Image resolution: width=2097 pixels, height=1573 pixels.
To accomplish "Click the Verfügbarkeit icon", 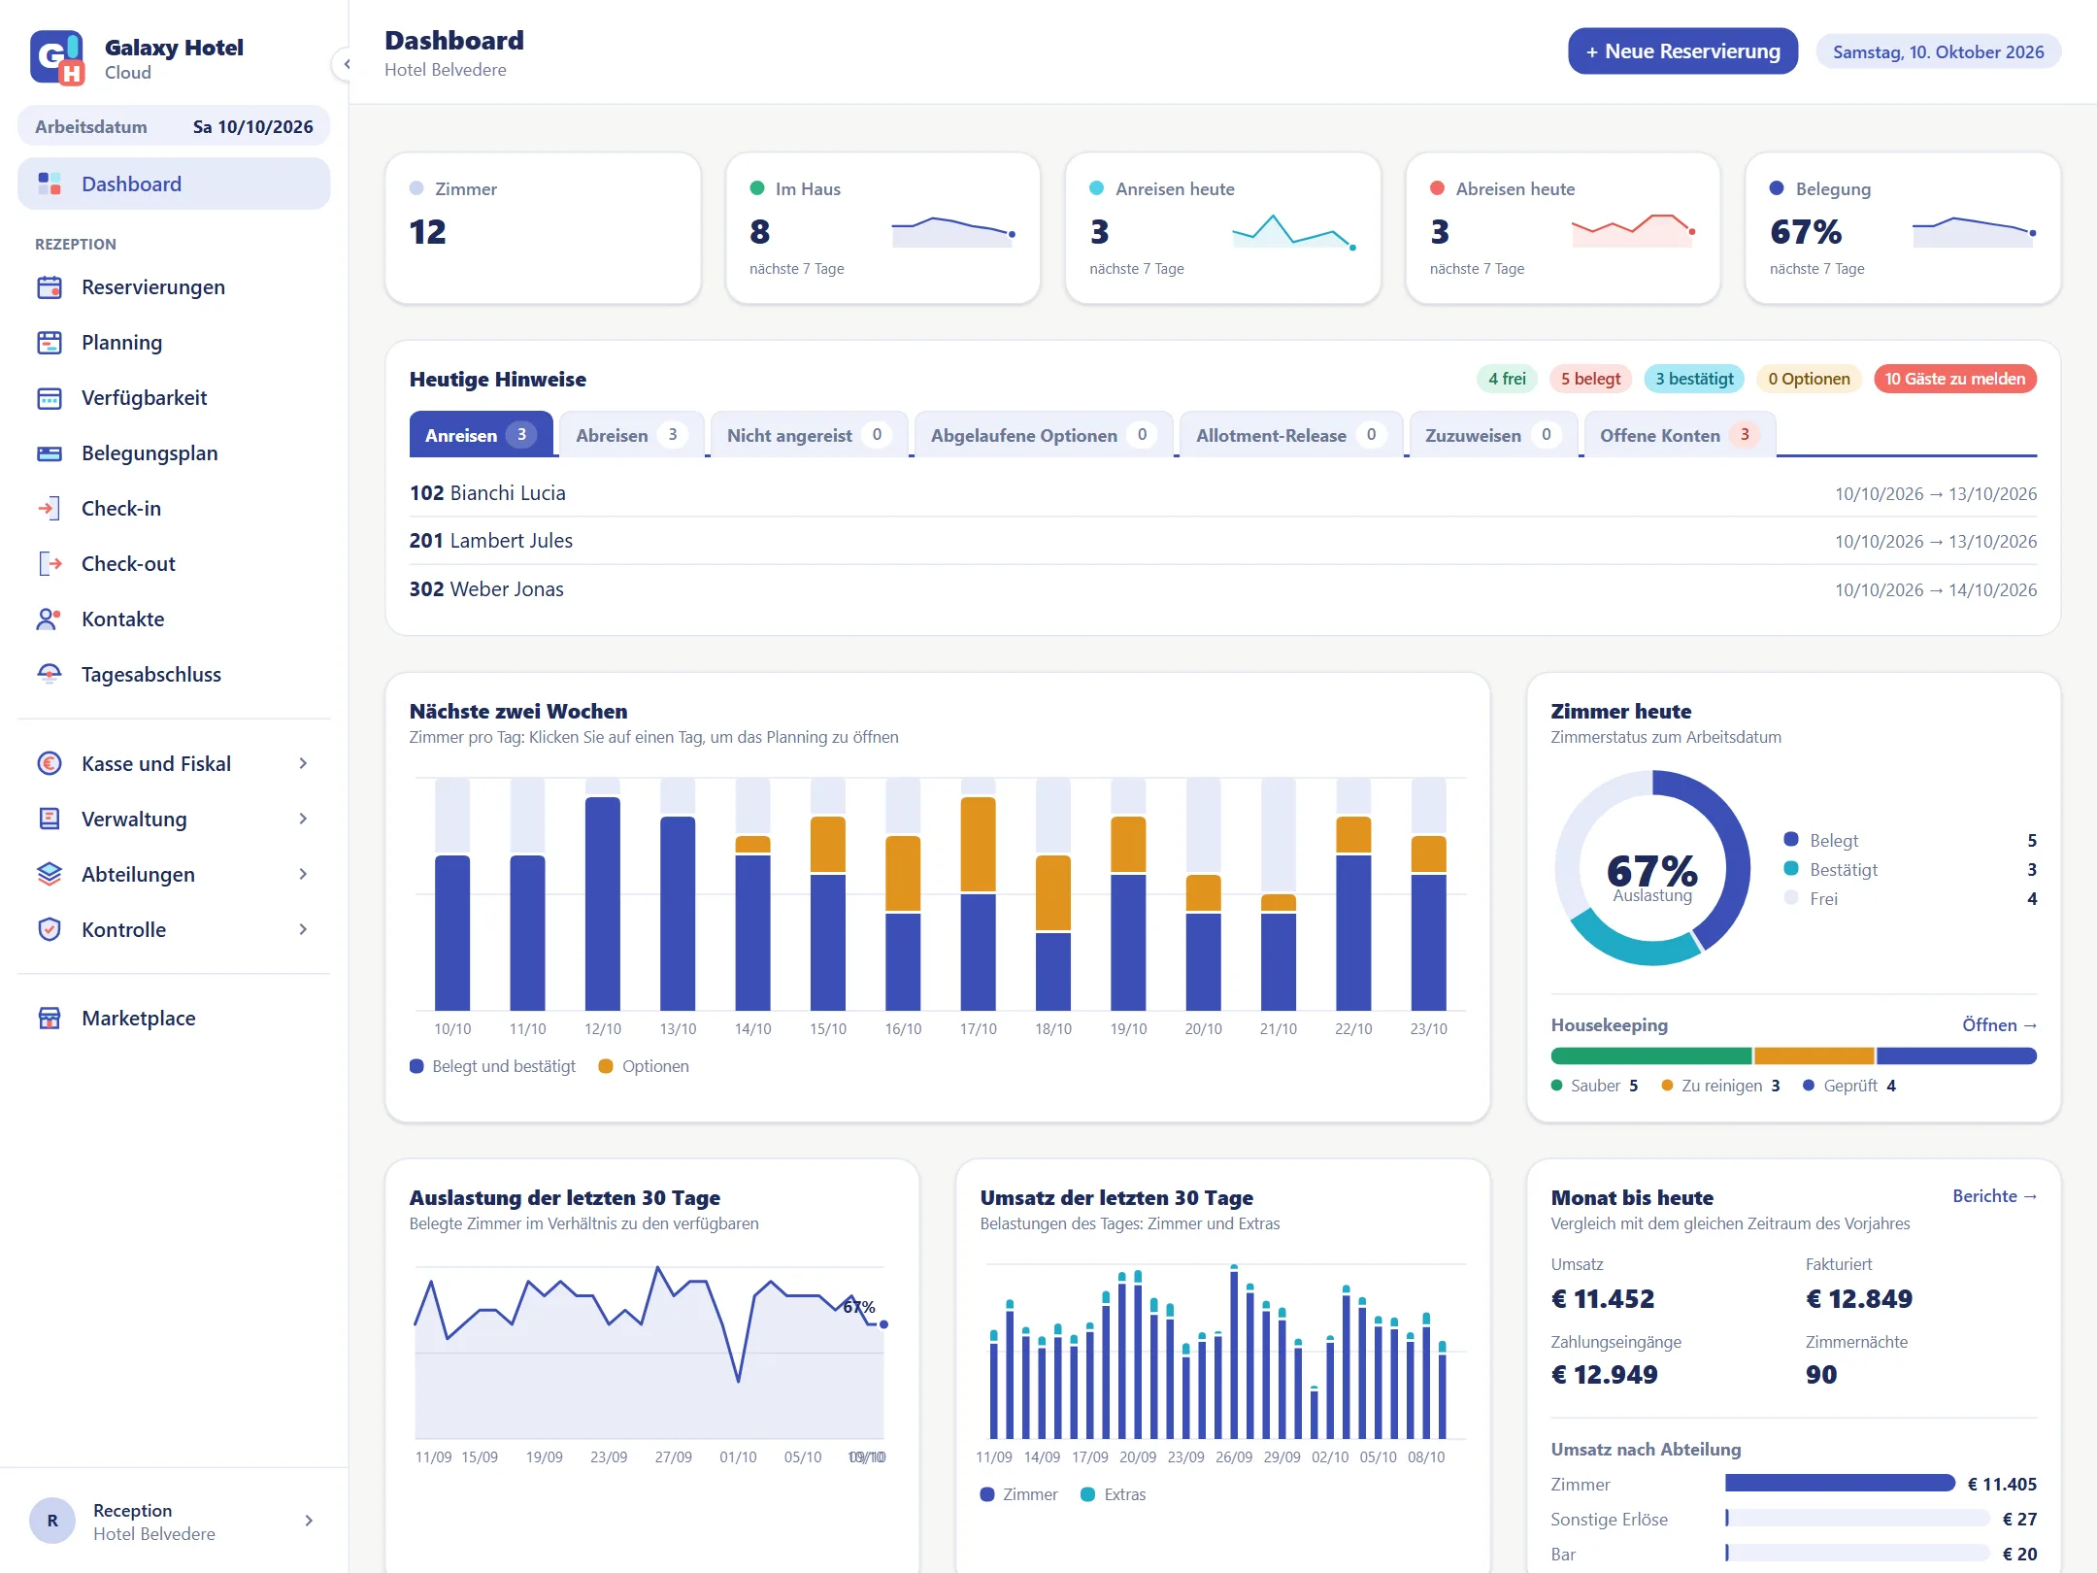I will point(50,398).
